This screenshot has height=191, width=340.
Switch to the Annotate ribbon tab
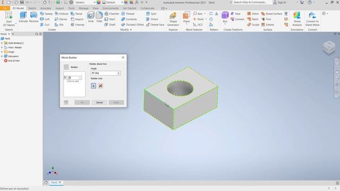pos(46,8)
